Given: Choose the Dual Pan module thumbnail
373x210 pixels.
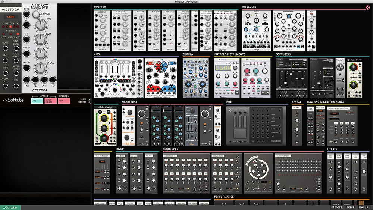Looking at the screenshot, I should (x=181, y=203).
